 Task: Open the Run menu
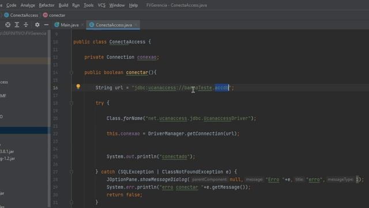pos(76,5)
